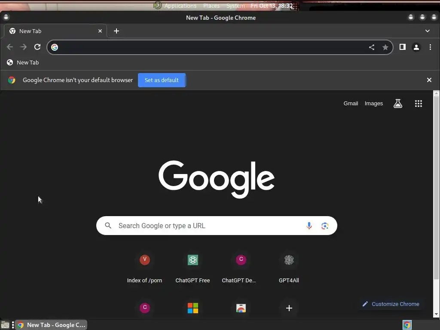
Task: Open the GPT4All shortcut
Action: [x=289, y=267]
